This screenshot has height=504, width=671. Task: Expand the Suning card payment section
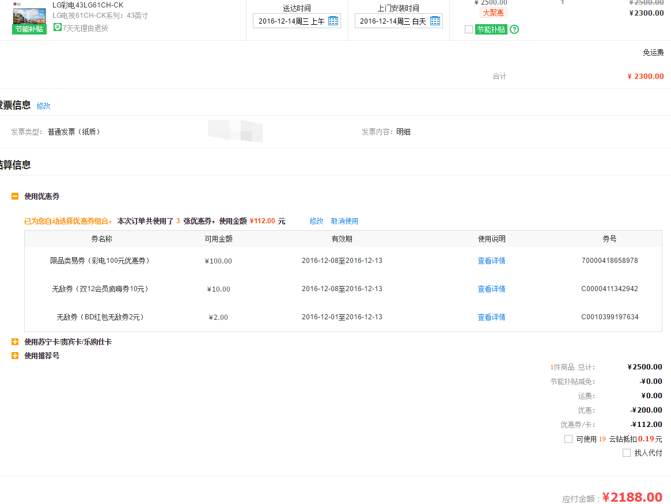15,342
